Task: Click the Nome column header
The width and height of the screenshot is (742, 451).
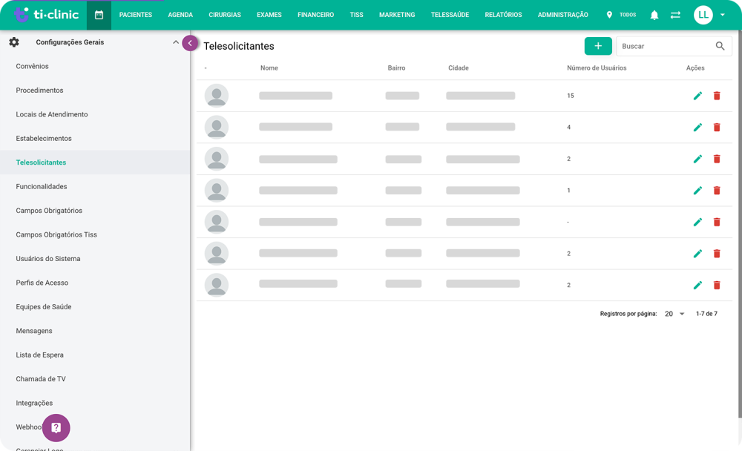Action: coord(269,68)
